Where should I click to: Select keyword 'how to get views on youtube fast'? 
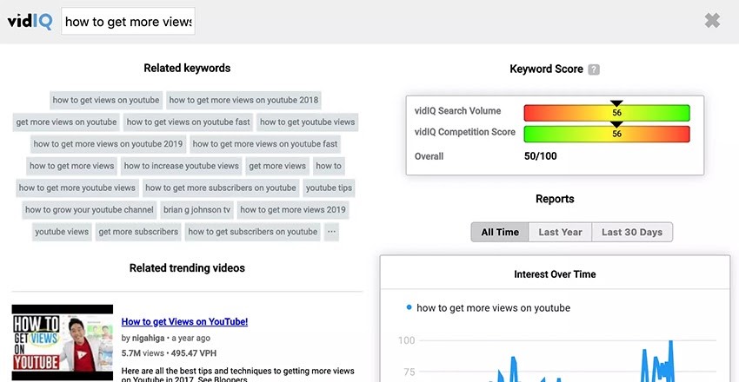(188, 122)
